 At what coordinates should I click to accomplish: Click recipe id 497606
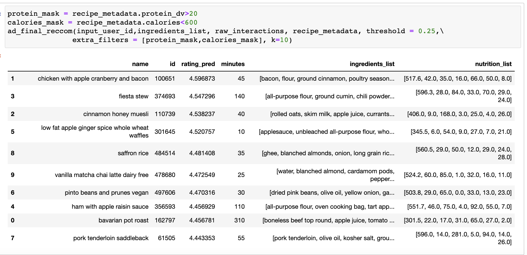165,193
